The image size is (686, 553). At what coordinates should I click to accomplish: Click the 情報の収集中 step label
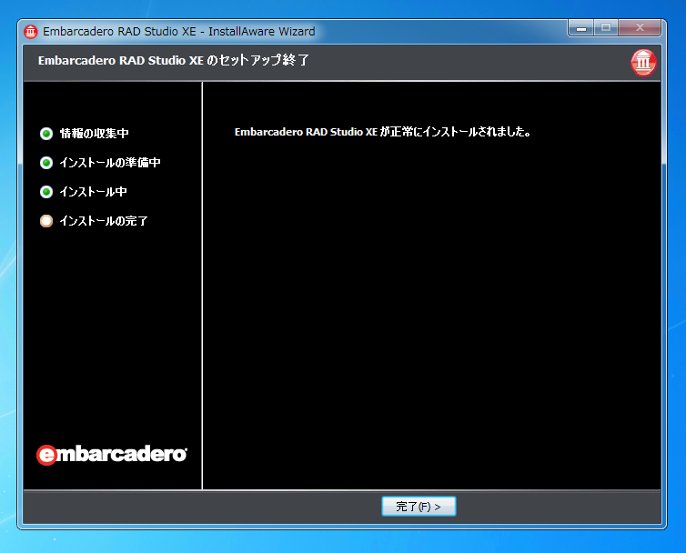pyautogui.click(x=94, y=134)
